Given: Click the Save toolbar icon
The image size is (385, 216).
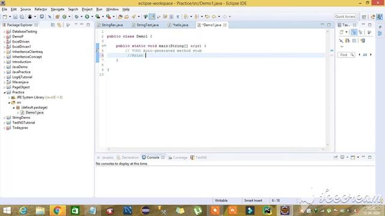Looking at the screenshot, I should point(15,17).
